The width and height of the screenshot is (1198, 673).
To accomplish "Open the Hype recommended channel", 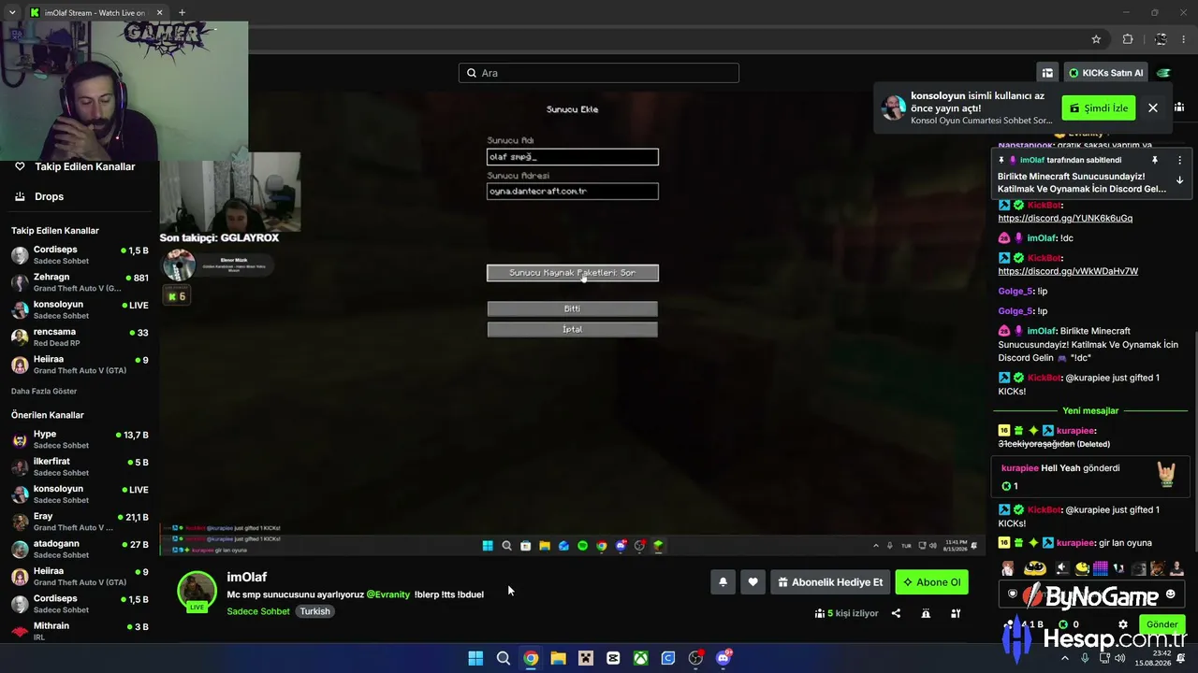I will pos(80,439).
